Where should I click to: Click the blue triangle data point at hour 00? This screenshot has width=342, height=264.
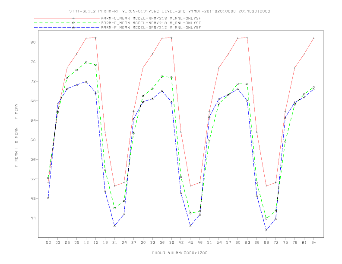point(48,198)
